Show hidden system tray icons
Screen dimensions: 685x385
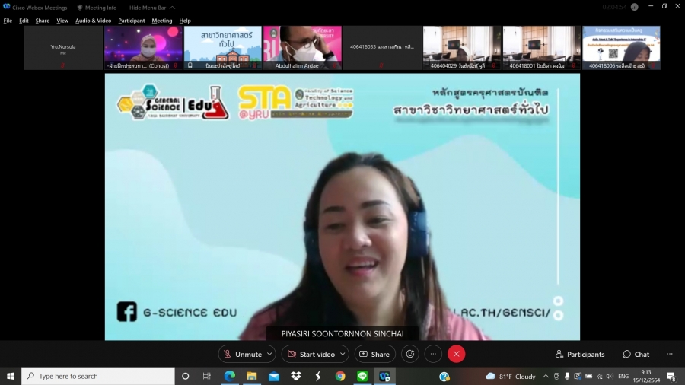[546, 376]
